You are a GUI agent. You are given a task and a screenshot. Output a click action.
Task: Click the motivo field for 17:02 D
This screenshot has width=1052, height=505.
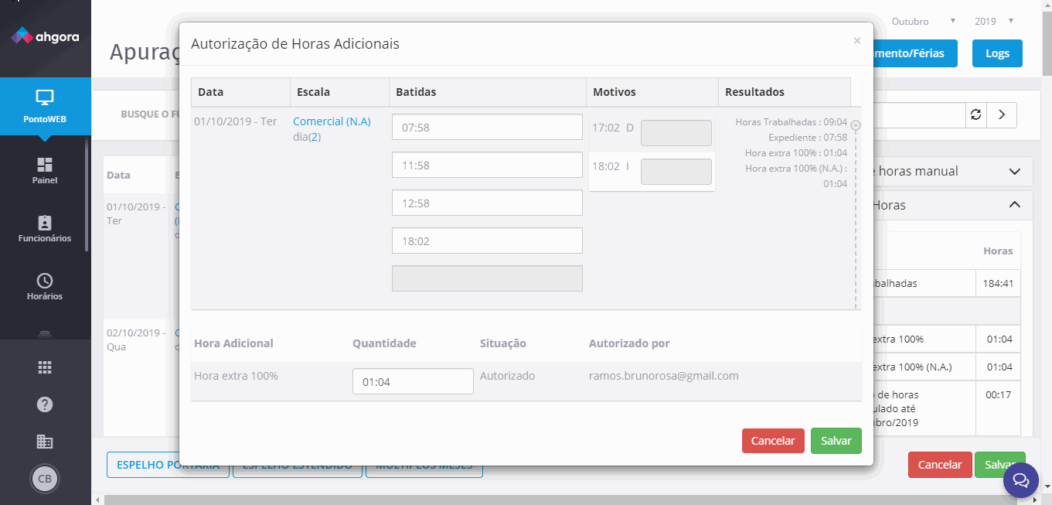tap(676, 133)
